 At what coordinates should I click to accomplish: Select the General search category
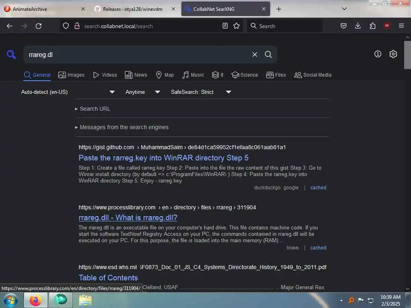click(x=37, y=75)
